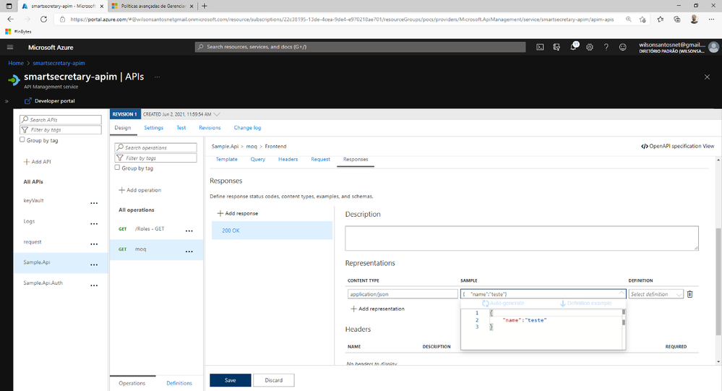
Task: Delete the application/json representation with trash icon
Action: tap(689, 294)
